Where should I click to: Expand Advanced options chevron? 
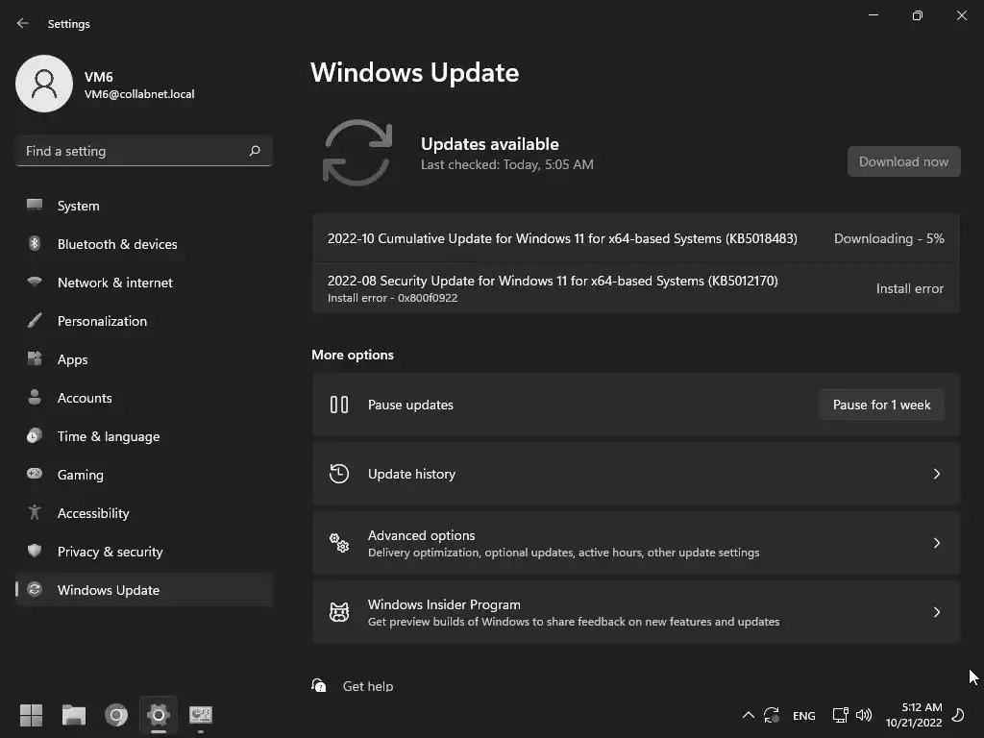coord(936,543)
